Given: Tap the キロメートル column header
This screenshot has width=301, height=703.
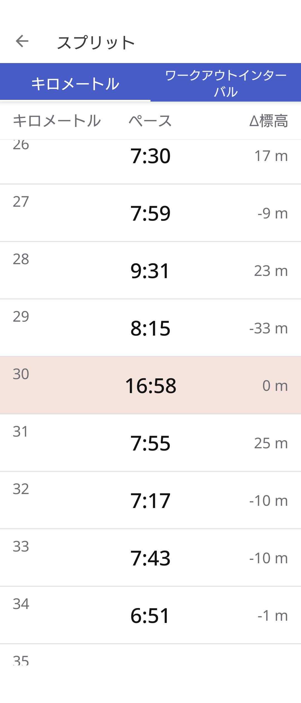Looking at the screenshot, I should pos(57,121).
